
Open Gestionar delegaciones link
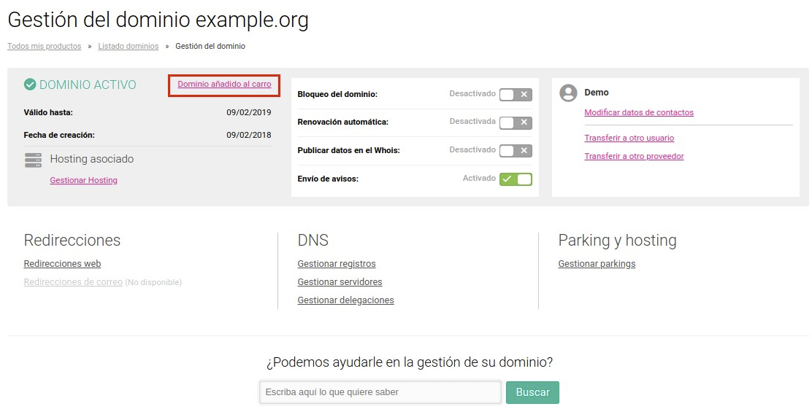pyautogui.click(x=345, y=300)
